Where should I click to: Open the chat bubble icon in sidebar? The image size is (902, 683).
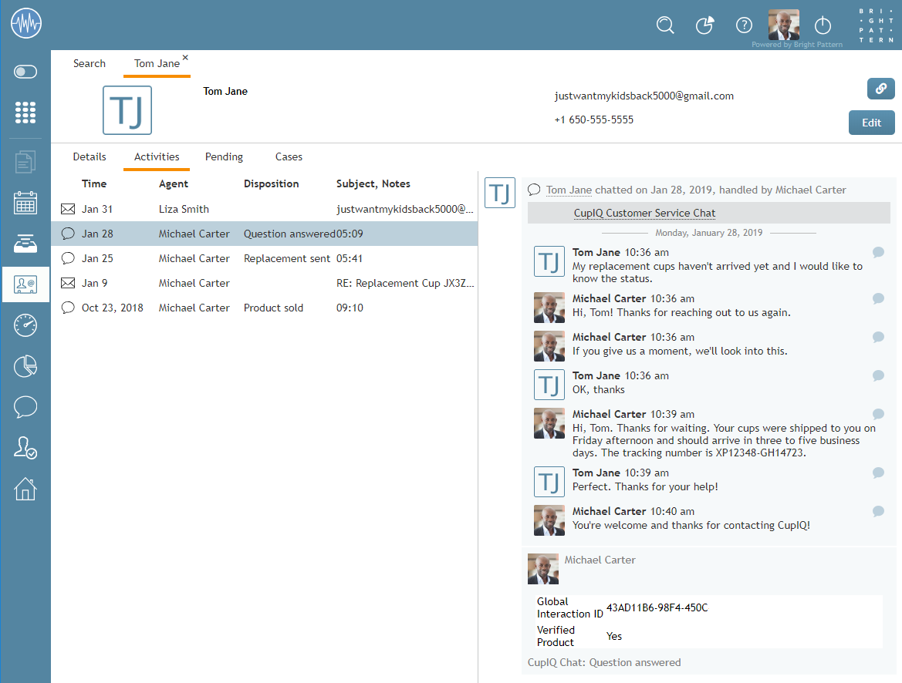[x=25, y=407]
